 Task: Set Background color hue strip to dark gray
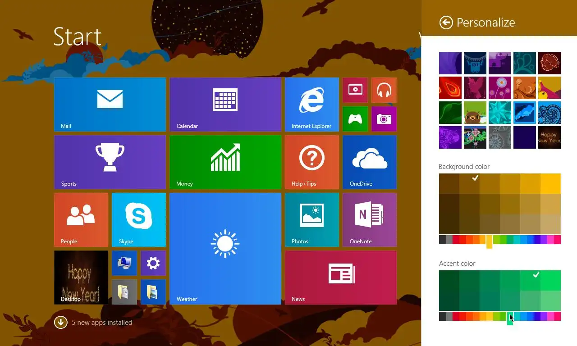(442, 240)
